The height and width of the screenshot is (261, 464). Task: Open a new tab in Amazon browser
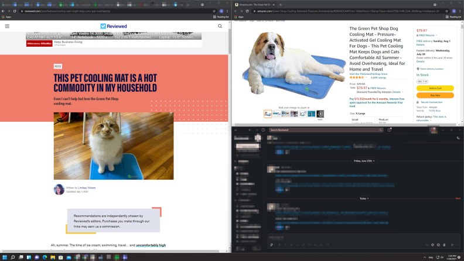pos(281,5)
